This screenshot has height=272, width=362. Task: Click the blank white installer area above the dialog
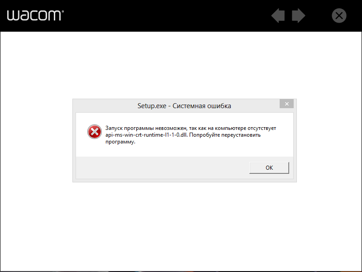[181, 65]
